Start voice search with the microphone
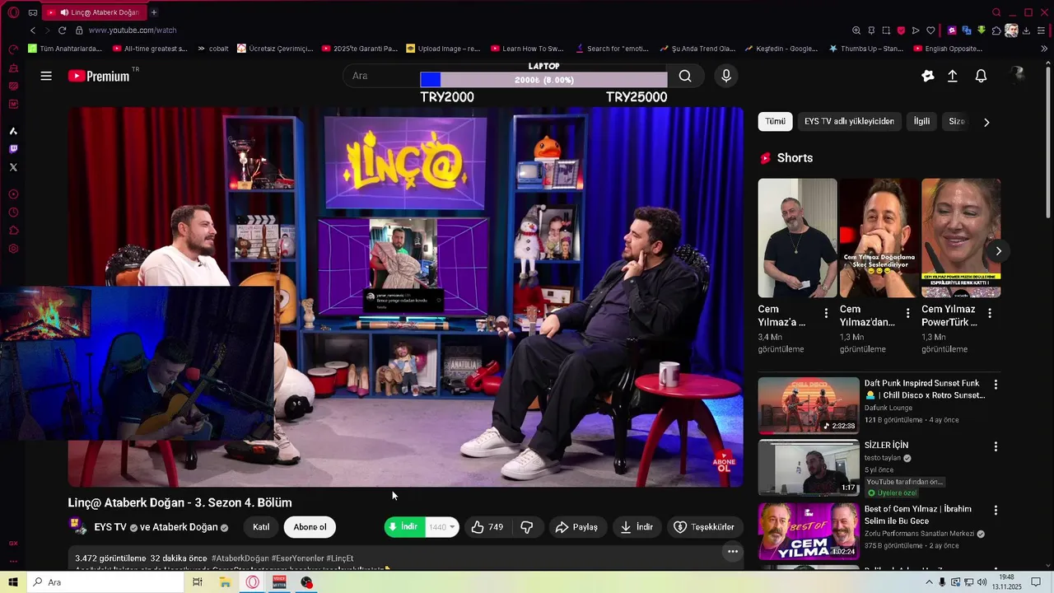Image resolution: width=1054 pixels, height=593 pixels. (x=725, y=76)
